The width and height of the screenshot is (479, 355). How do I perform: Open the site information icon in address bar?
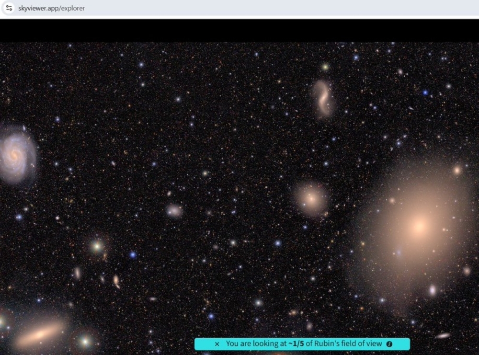tap(9, 8)
